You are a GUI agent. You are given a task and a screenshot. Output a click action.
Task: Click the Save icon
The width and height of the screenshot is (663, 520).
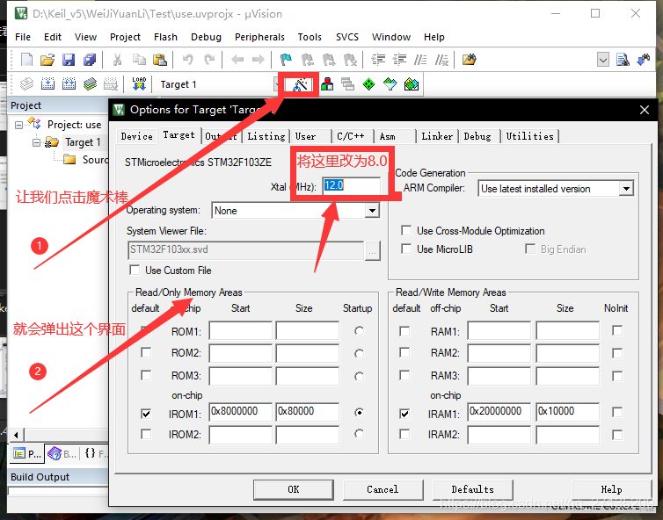click(69, 60)
